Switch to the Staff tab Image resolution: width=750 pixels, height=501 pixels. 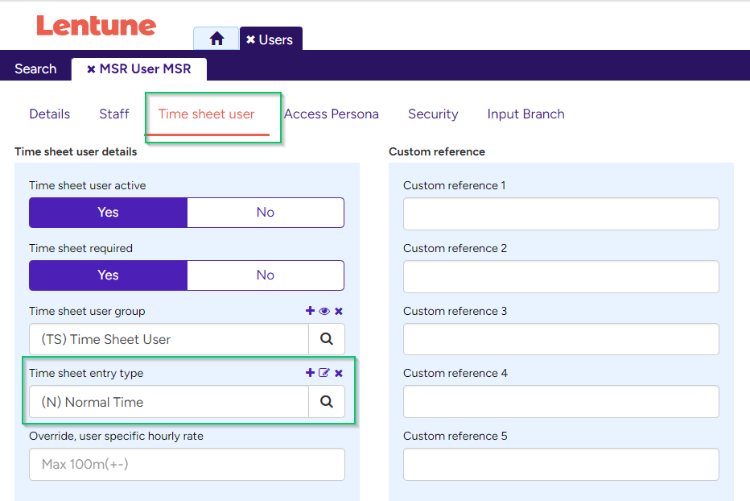(113, 114)
